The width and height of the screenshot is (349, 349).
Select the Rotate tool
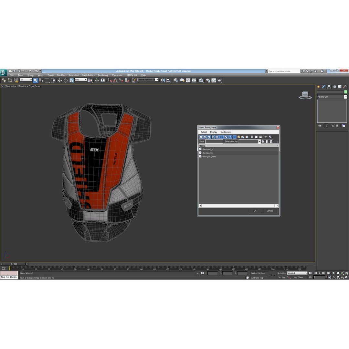pyautogui.click(x=65, y=80)
